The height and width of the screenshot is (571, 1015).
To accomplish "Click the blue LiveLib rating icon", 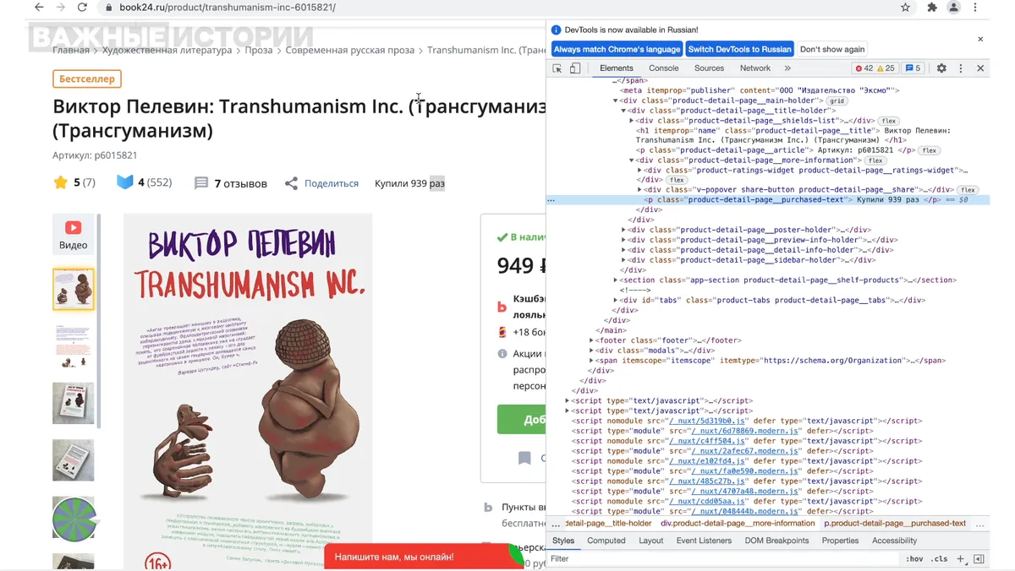I will pyautogui.click(x=125, y=182).
